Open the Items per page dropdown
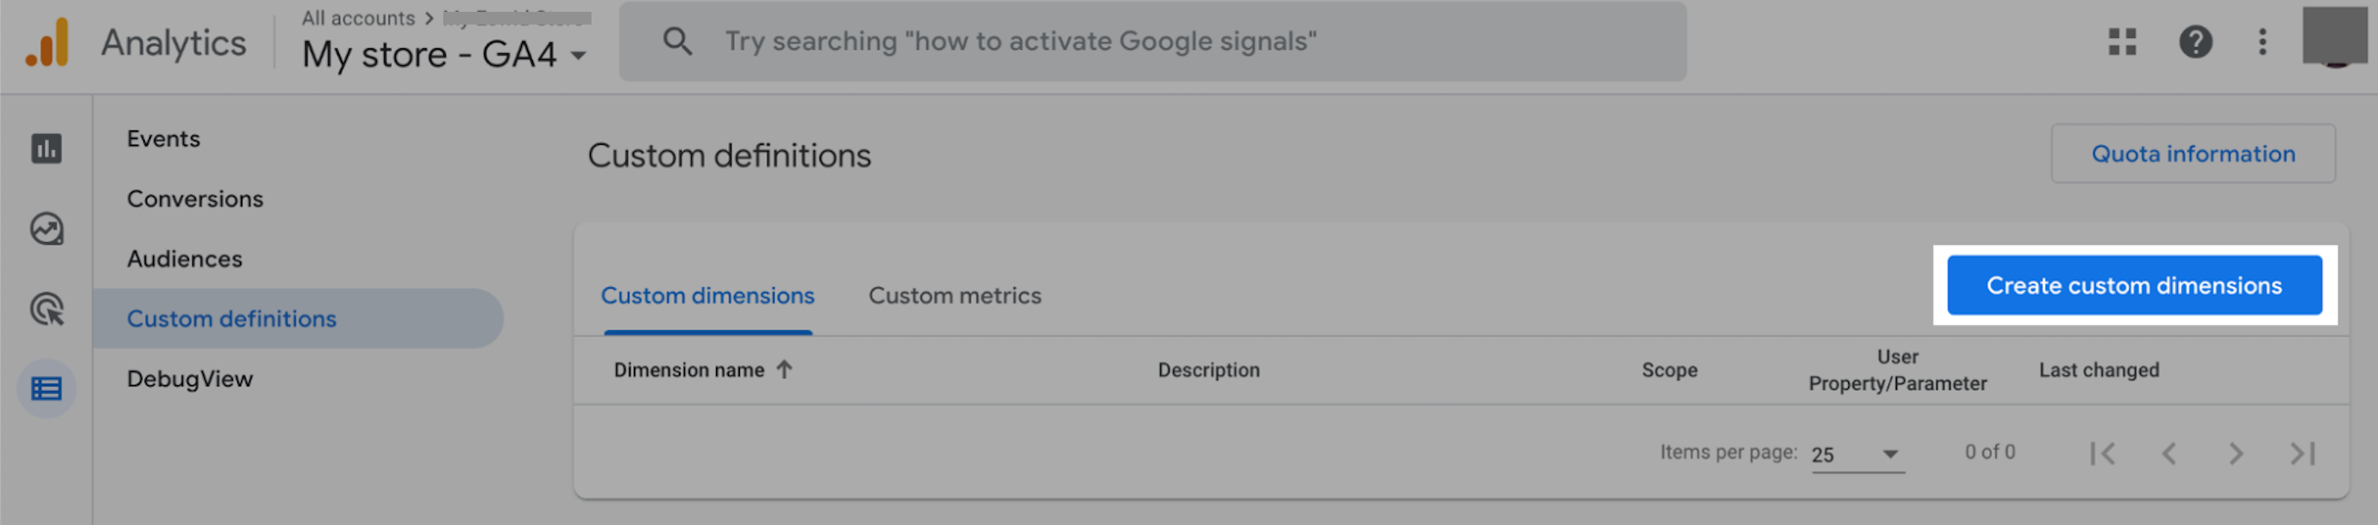Image resolution: width=2378 pixels, height=525 pixels. click(x=1853, y=454)
